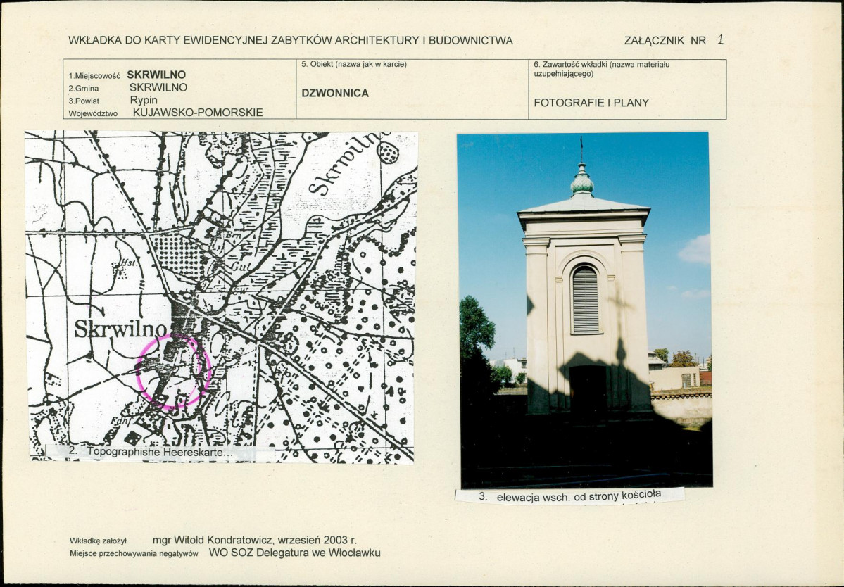Open the topographic map image
The image size is (844, 587).
coord(221,297)
